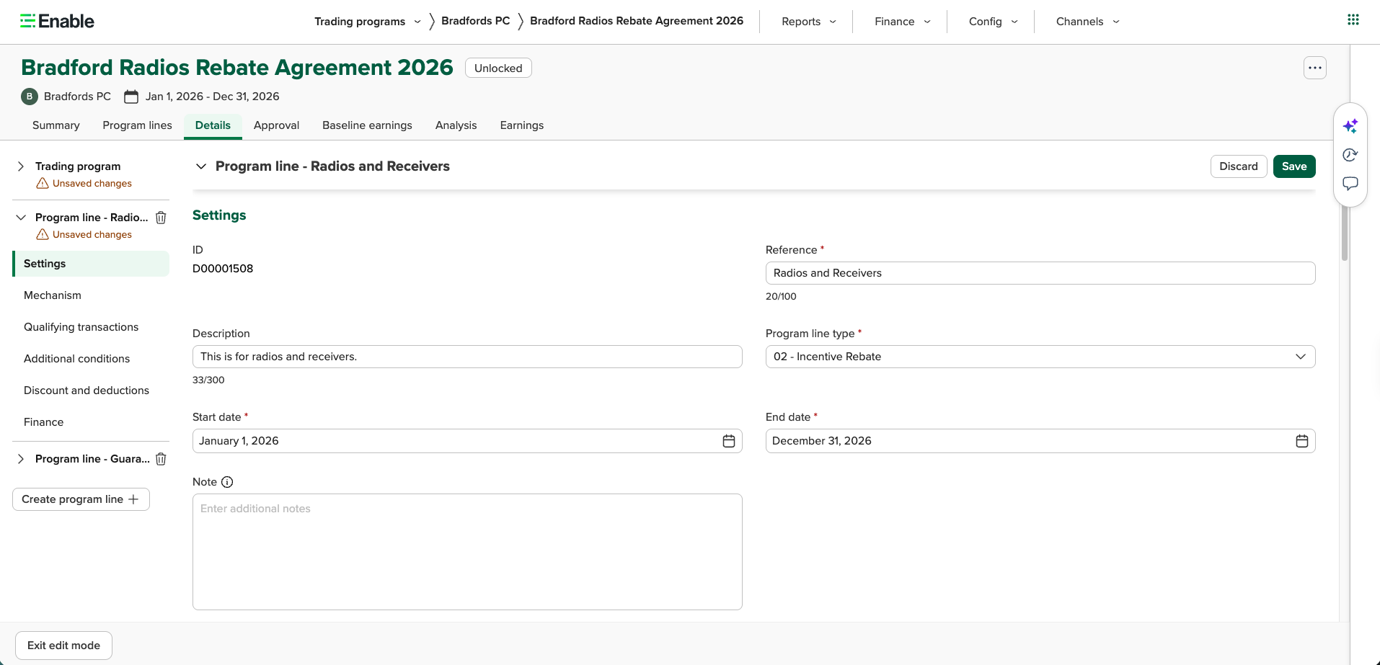Collapse the Program line - Radio... tree item
The image size is (1380, 665).
21,218
